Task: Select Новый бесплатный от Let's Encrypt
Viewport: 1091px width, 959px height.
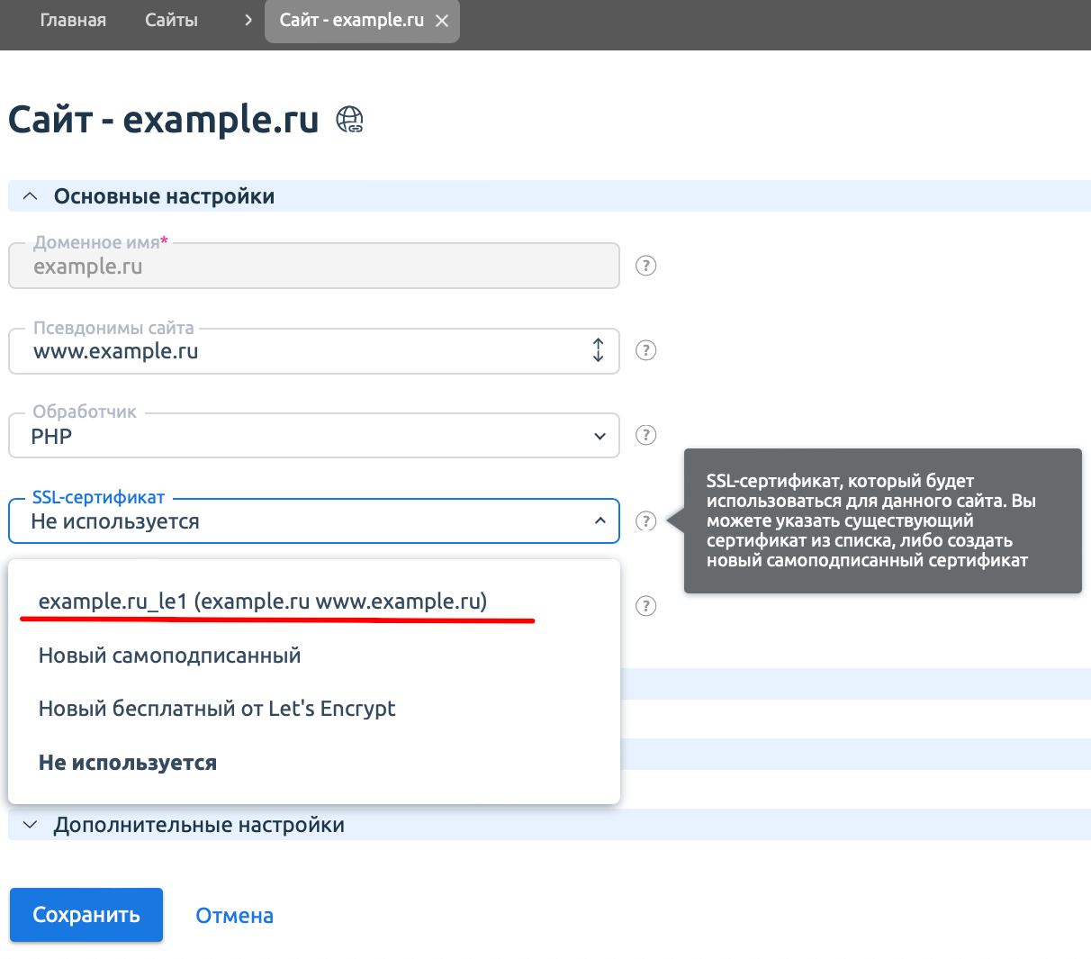Action: point(314,709)
